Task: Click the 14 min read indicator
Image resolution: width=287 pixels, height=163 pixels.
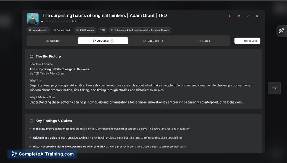Action: click(x=62, y=30)
